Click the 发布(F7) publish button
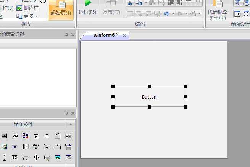 click(111, 8)
